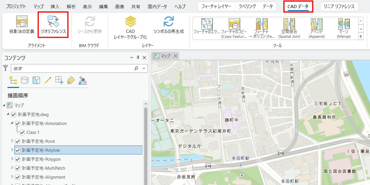370x185 pixels.
Task: Expand the tools gallery with the bottom arrow
Action: coord(361,36)
